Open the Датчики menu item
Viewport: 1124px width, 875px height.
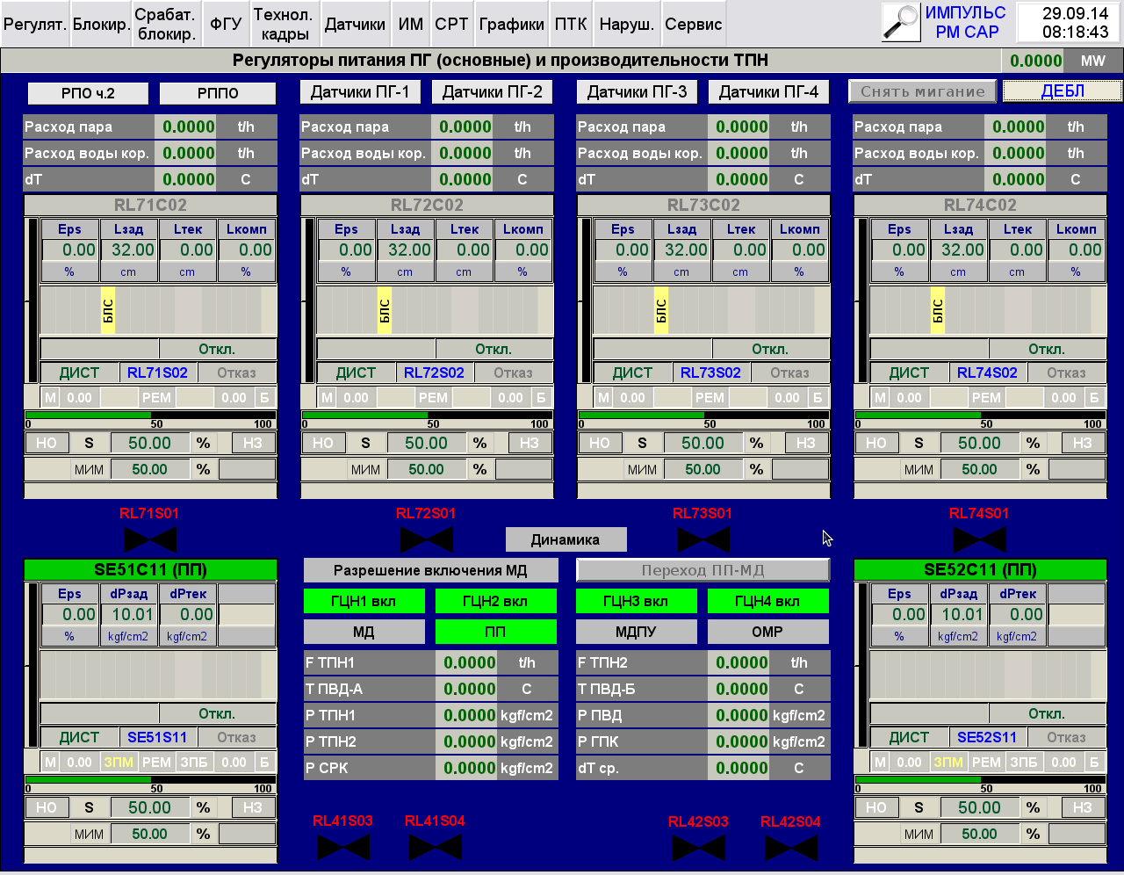point(355,25)
